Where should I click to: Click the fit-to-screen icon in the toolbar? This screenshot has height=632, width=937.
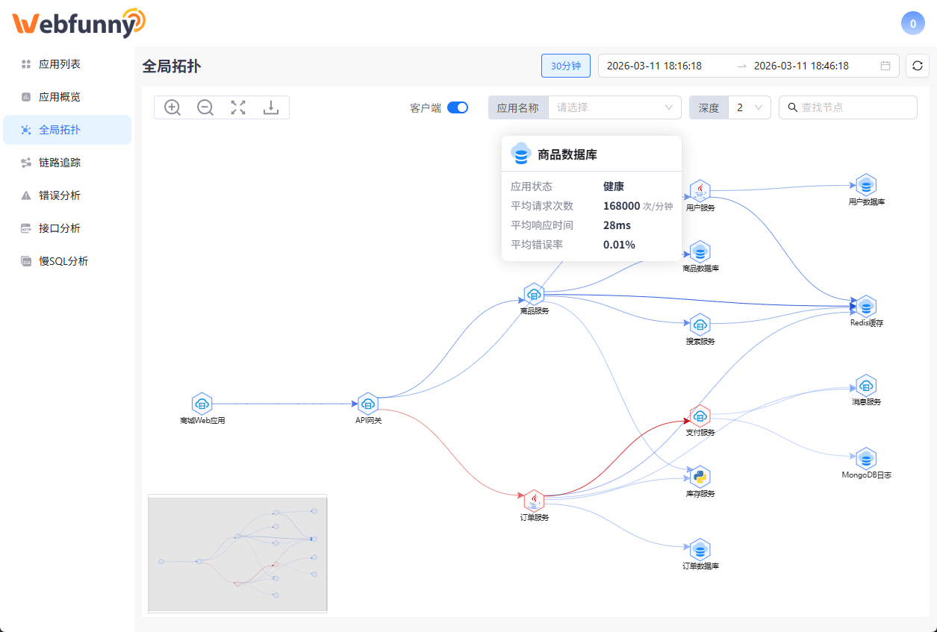click(x=237, y=107)
